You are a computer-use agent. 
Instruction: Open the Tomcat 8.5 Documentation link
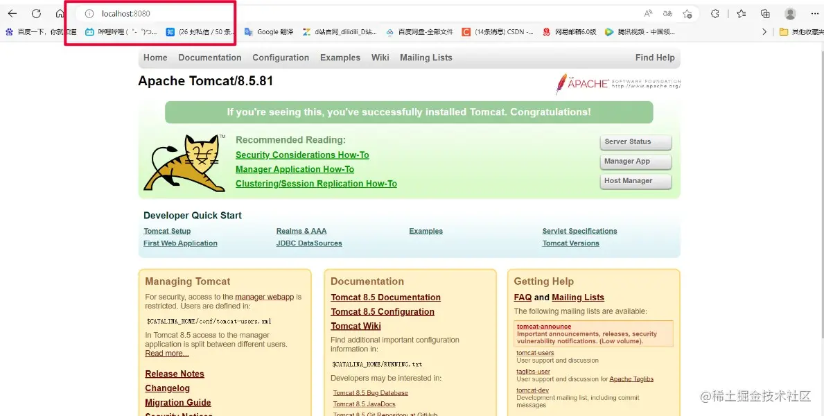click(x=386, y=297)
